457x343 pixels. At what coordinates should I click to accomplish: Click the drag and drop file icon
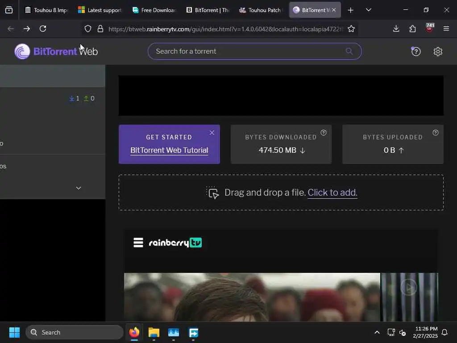pyautogui.click(x=212, y=192)
